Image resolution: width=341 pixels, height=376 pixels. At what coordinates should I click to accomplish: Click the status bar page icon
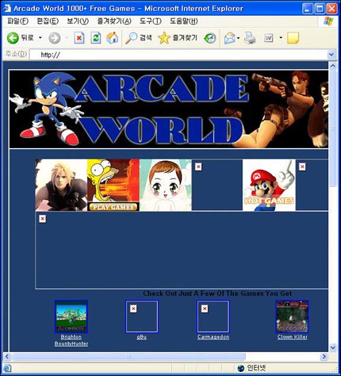coord(8,368)
